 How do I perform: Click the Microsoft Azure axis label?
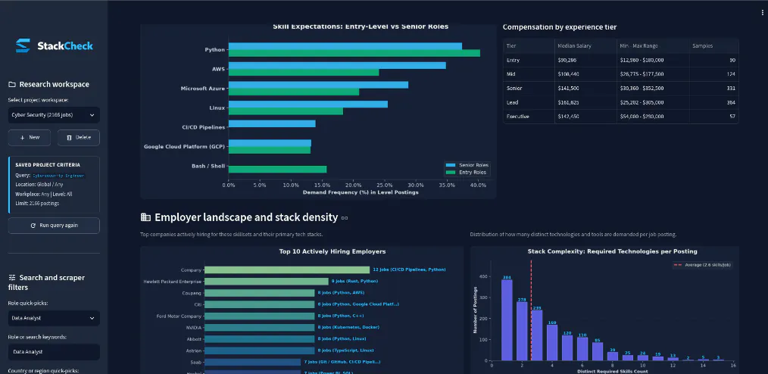coord(203,89)
